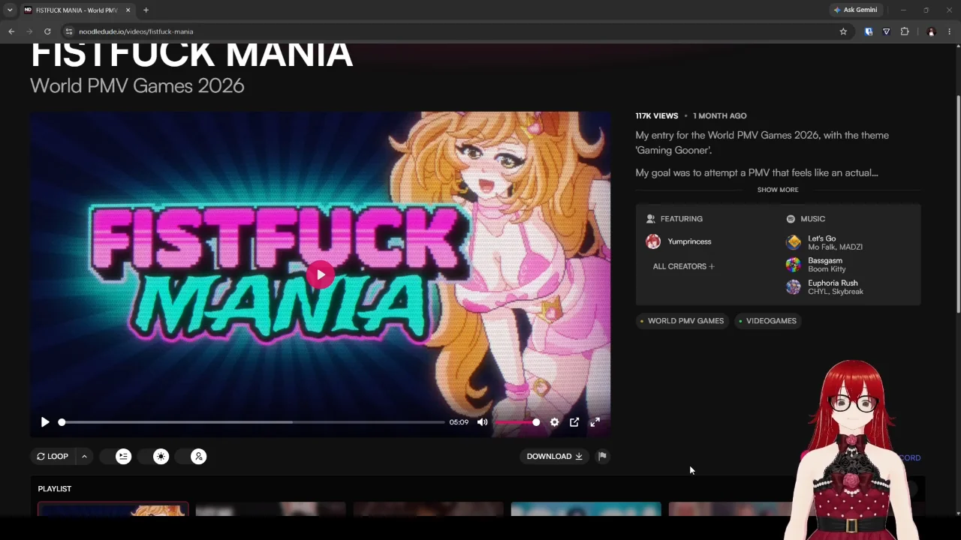961x540 pixels.
Task: Click the Let's Go track album icon
Action: (794, 241)
